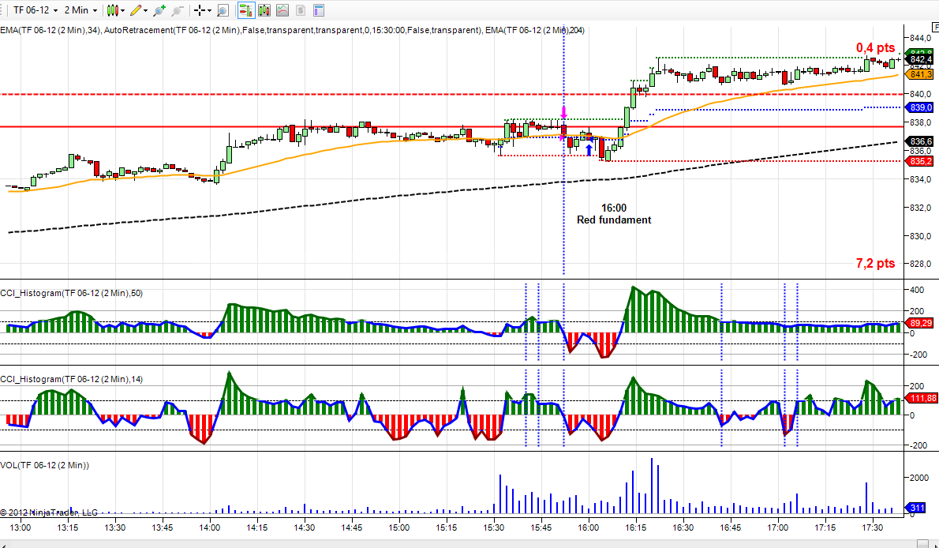Click the zoom frame magnifier icon

pyautogui.click(x=223, y=10)
